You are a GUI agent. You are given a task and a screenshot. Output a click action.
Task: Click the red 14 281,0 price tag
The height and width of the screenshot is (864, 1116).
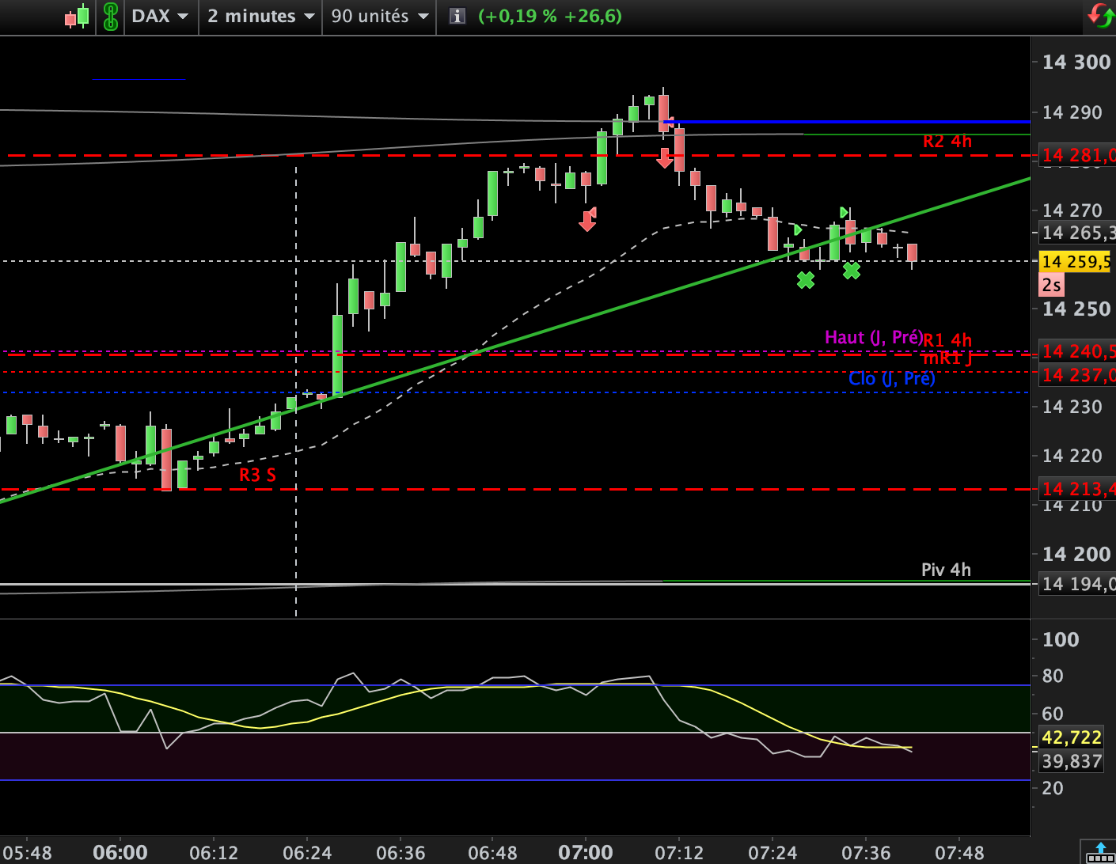point(1077,155)
